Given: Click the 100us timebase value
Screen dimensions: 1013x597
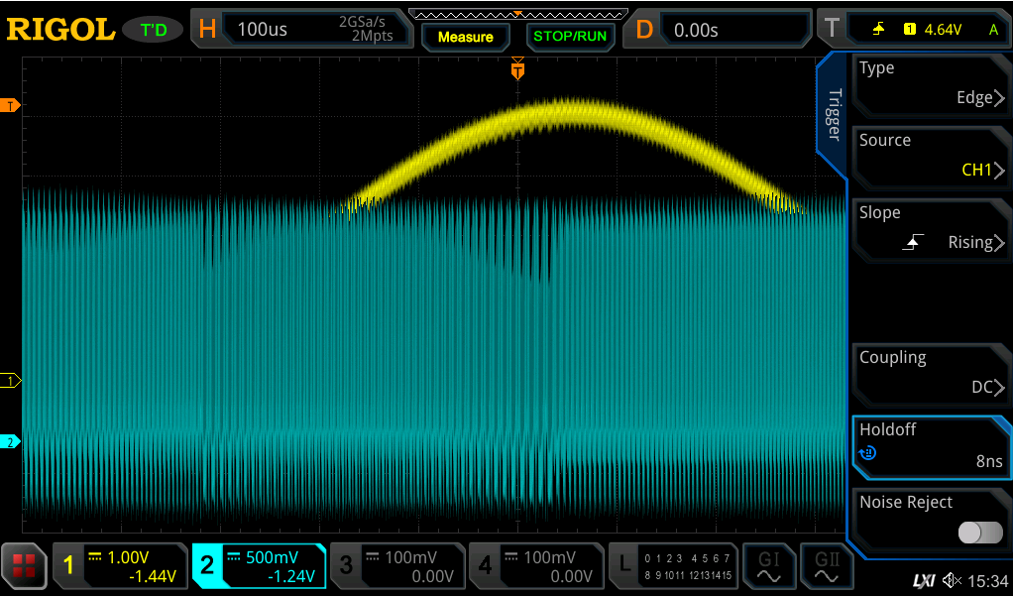Looking at the screenshot, I should point(263,30).
